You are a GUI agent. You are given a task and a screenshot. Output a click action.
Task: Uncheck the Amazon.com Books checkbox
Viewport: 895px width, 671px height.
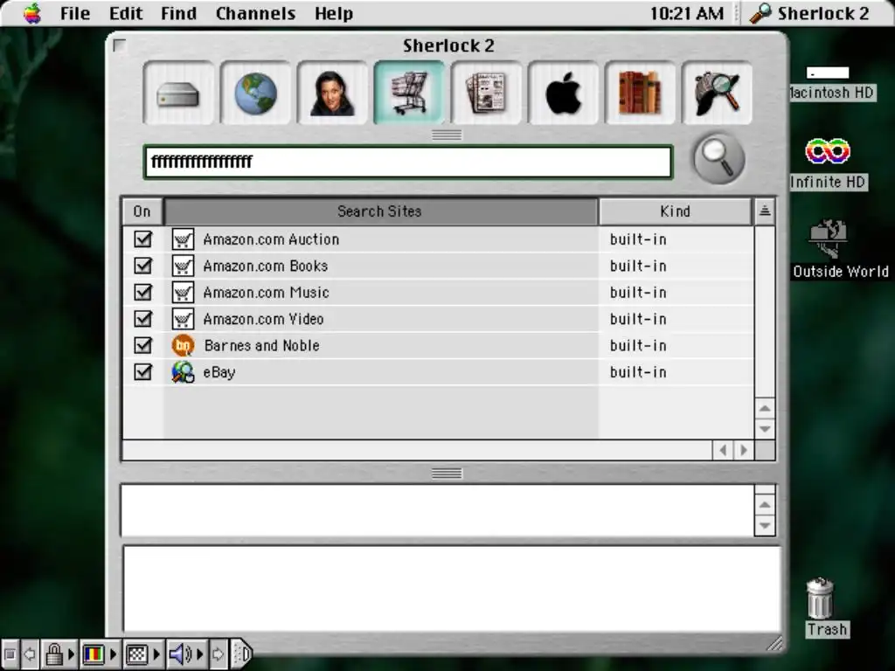142,266
